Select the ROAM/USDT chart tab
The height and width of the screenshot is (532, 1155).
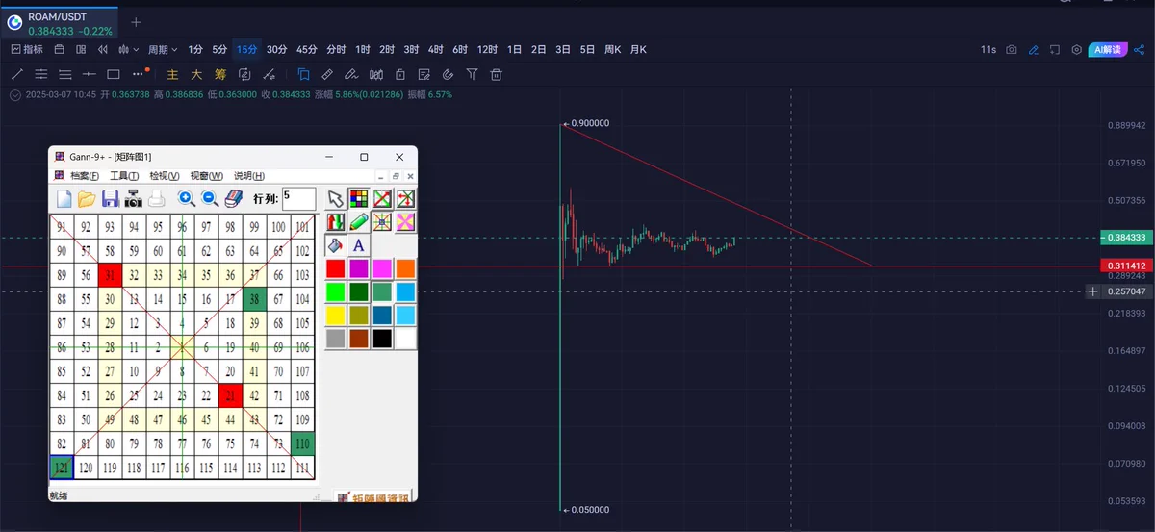[x=60, y=22]
